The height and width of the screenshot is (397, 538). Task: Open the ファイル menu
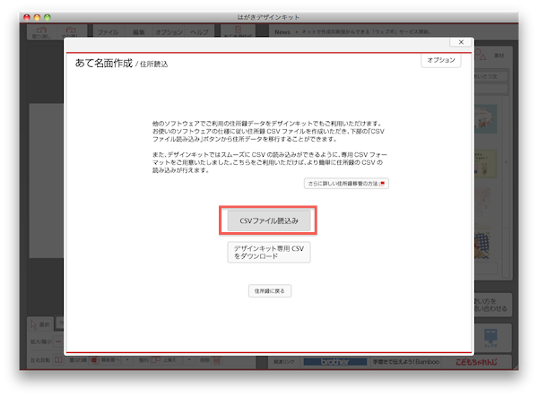(108, 32)
